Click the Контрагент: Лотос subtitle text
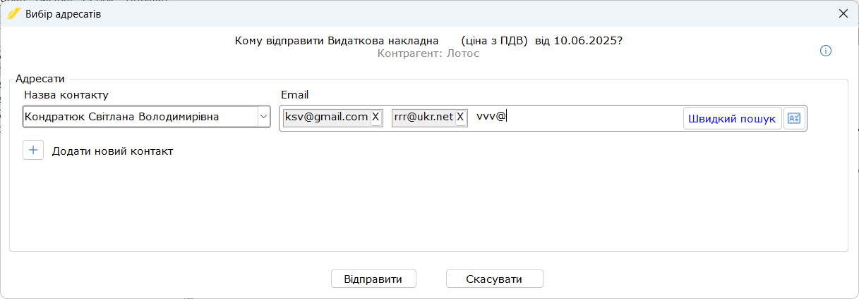This screenshot has width=859, height=299. click(x=428, y=53)
